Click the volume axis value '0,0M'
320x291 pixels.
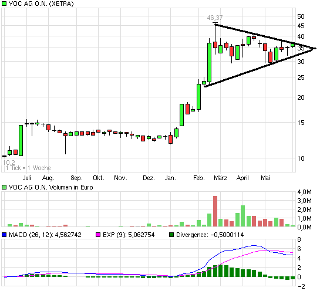(x=305, y=227)
